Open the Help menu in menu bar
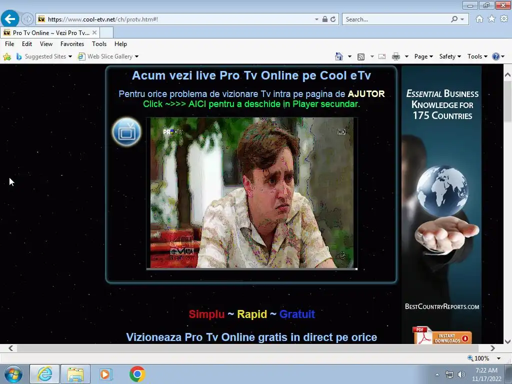 coord(120,44)
